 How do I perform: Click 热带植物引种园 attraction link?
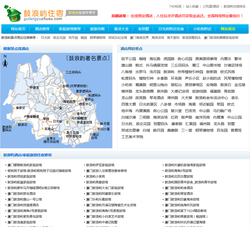tap(190, 72)
